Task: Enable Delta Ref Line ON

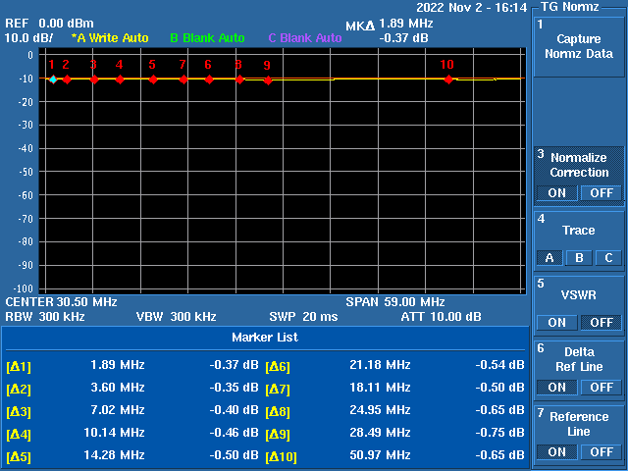Action: 556,388
